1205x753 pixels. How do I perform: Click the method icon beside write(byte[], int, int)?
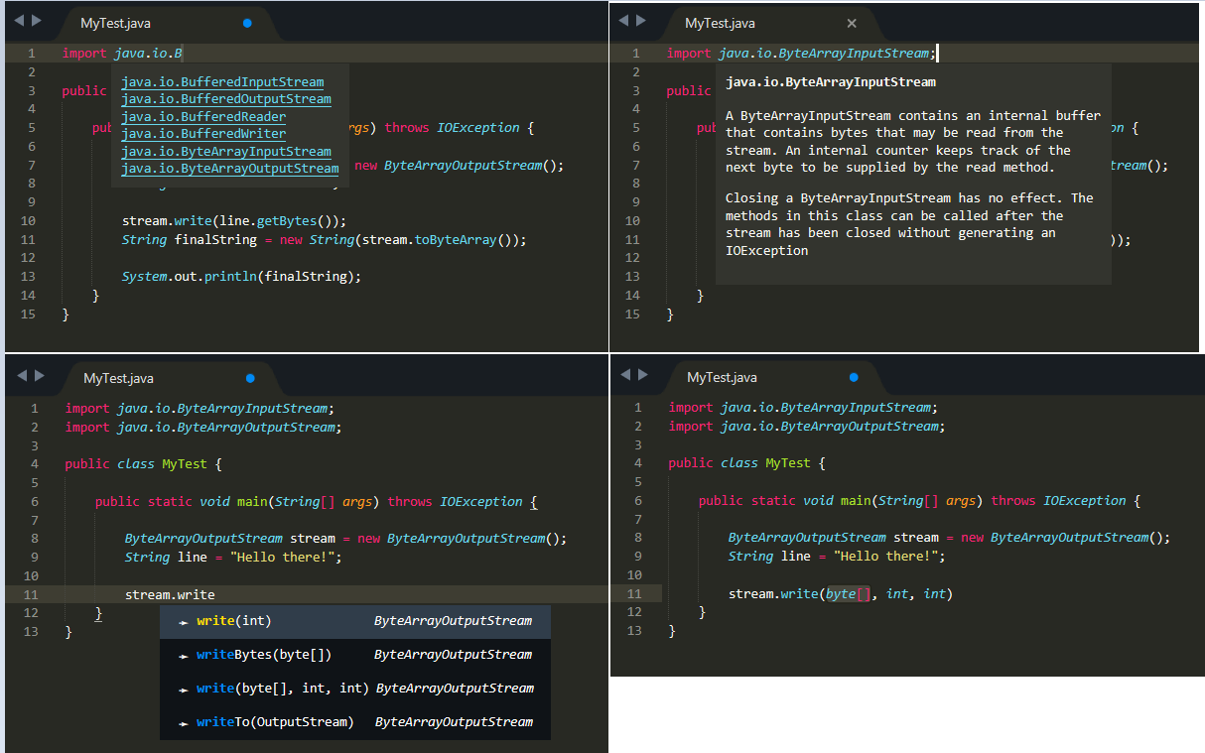[x=184, y=690]
